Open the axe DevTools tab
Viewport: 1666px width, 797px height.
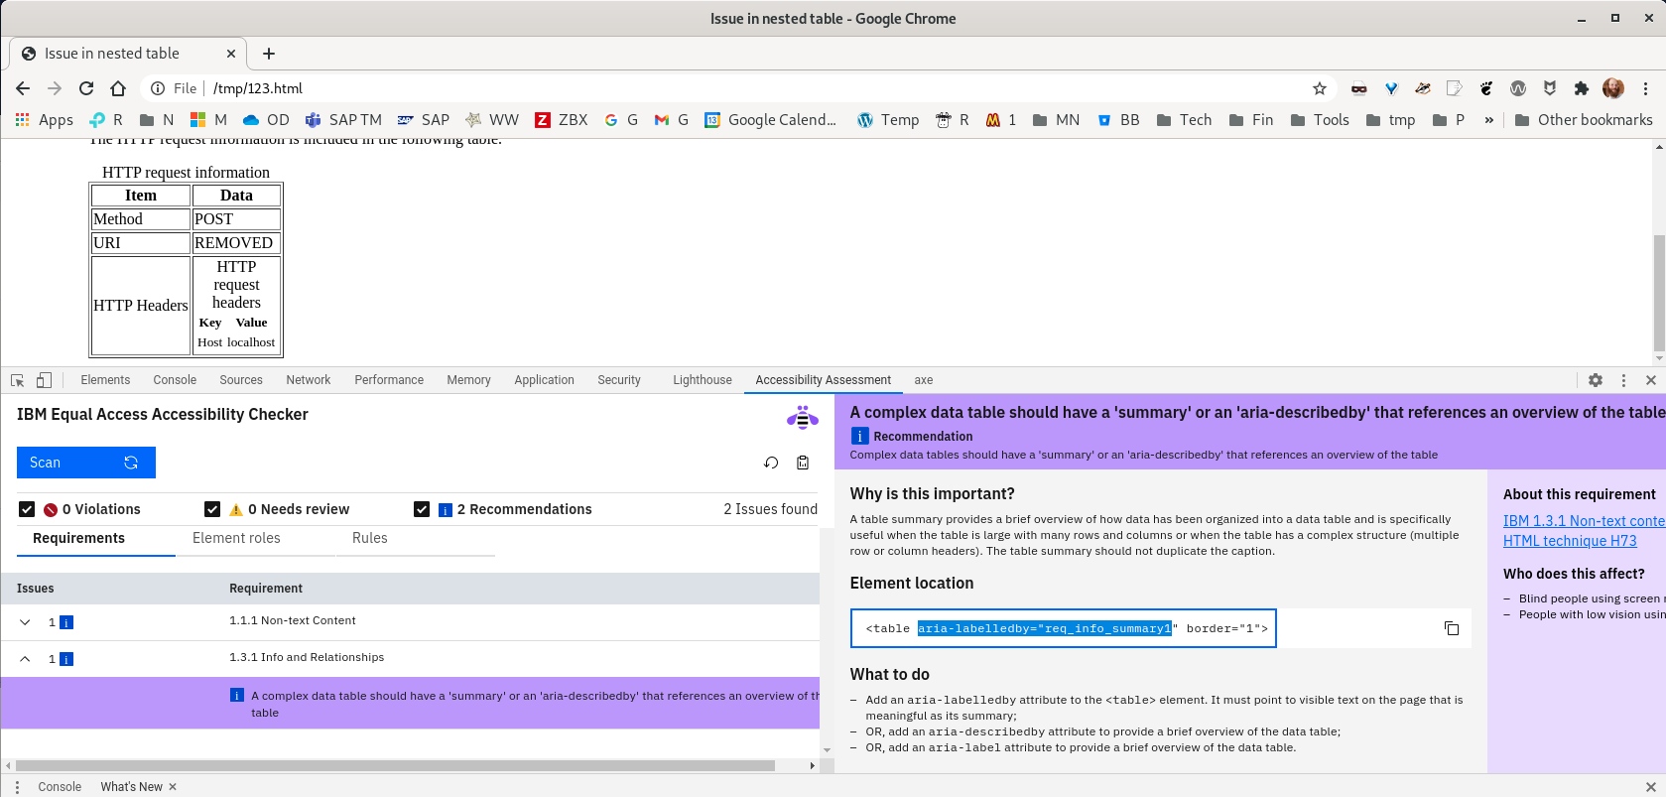pos(924,380)
